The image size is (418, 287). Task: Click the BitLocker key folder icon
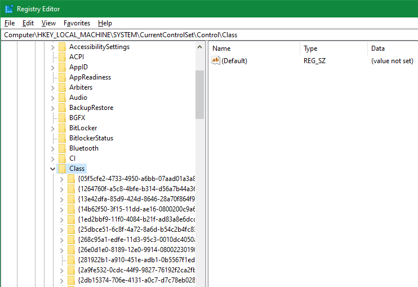tap(62, 128)
